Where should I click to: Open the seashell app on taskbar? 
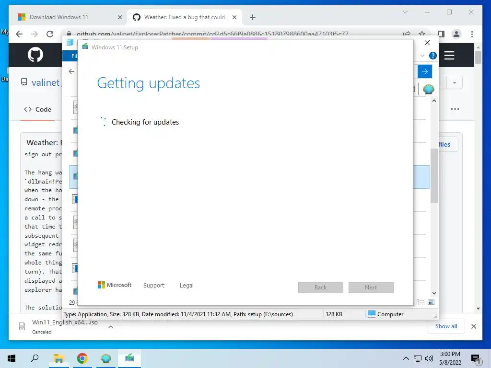click(106, 358)
